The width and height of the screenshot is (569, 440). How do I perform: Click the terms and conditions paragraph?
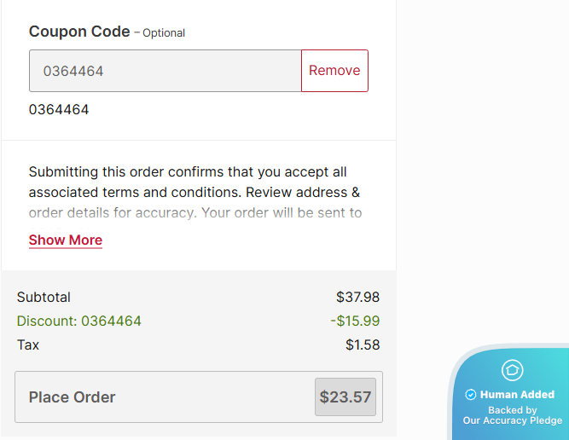point(195,193)
